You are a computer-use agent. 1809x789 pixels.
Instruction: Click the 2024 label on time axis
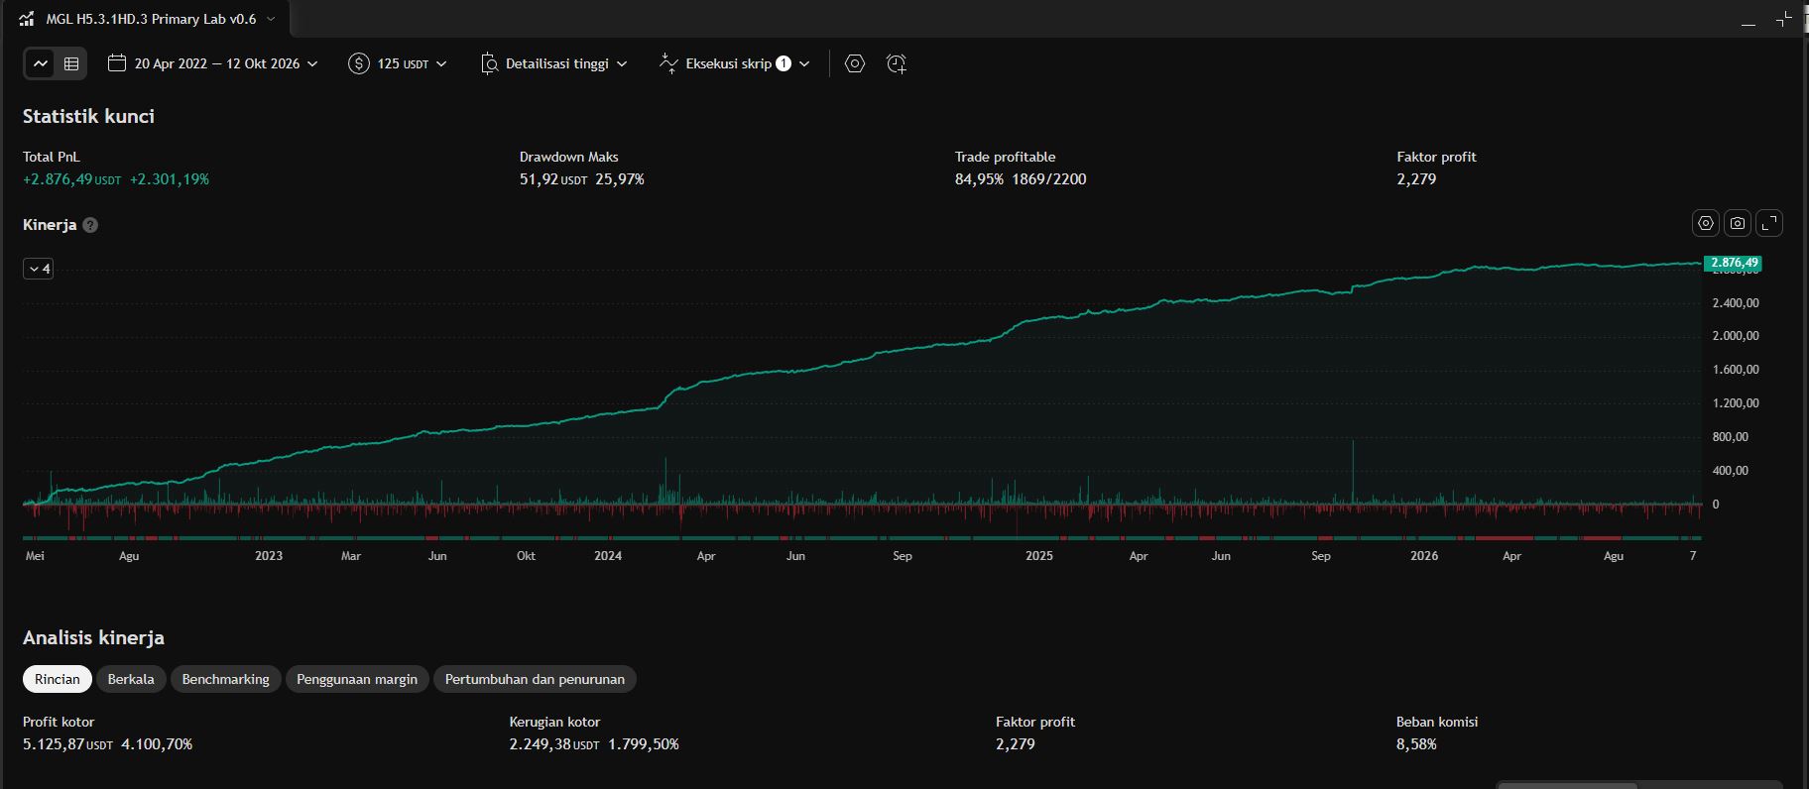click(x=608, y=556)
